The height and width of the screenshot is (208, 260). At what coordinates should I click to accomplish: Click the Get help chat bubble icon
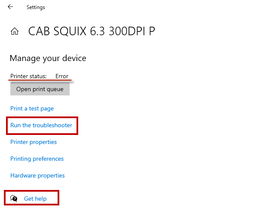14,199
